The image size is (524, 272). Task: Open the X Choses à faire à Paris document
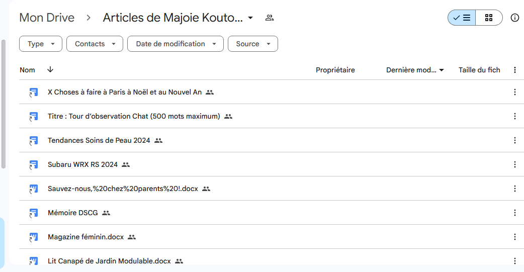click(x=124, y=92)
